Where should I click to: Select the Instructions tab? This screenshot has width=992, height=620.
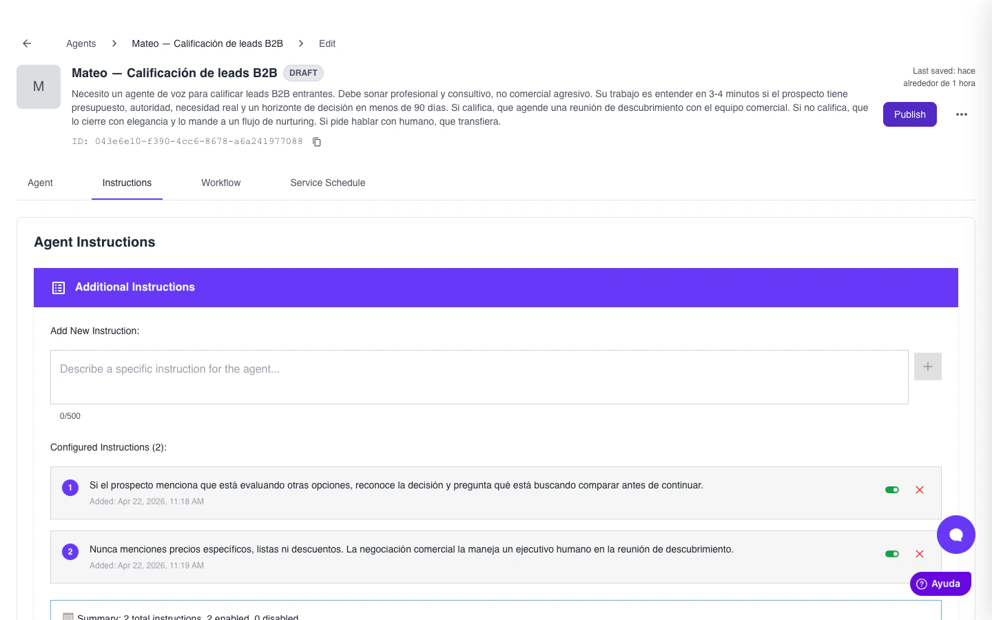coord(127,183)
